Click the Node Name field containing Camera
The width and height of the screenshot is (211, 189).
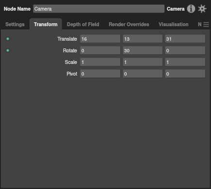tap(99, 9)
